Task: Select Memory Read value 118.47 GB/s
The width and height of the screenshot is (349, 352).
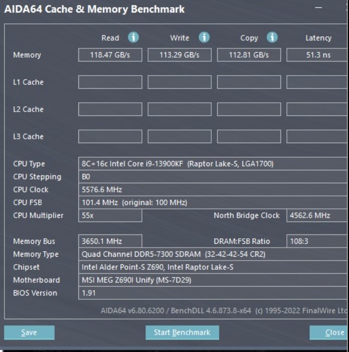Action: point(110,55)
